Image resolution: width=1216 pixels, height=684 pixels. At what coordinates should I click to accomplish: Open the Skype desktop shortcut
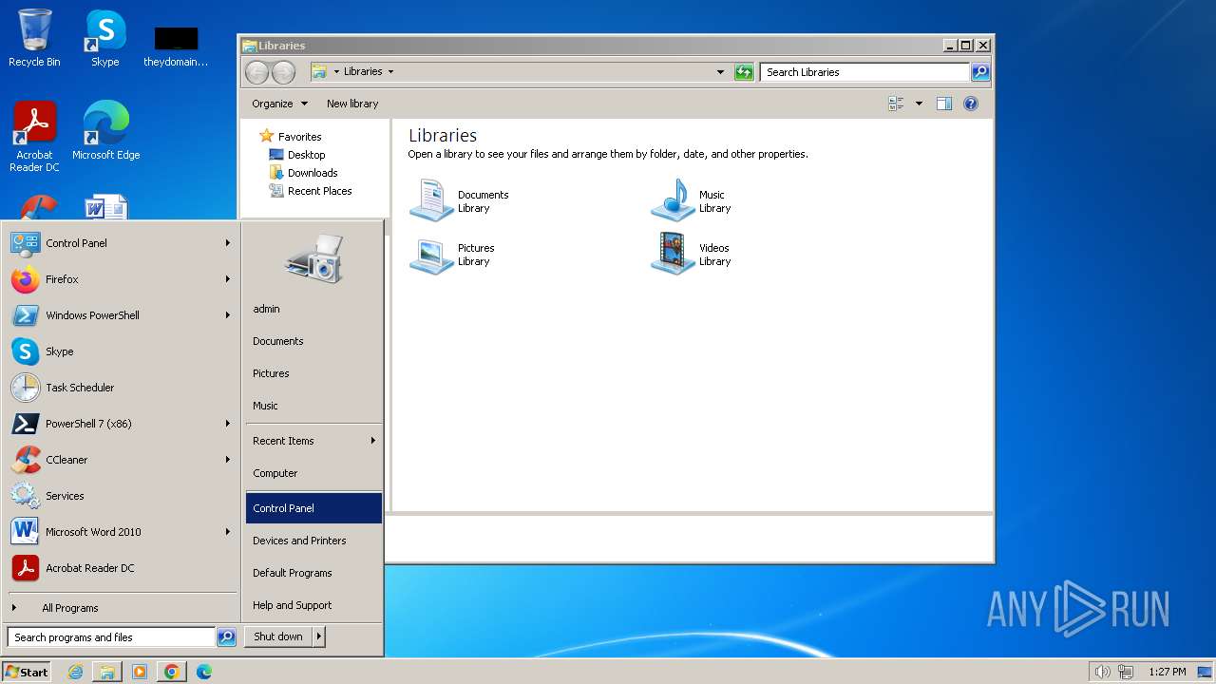click(x=105, y=38)
